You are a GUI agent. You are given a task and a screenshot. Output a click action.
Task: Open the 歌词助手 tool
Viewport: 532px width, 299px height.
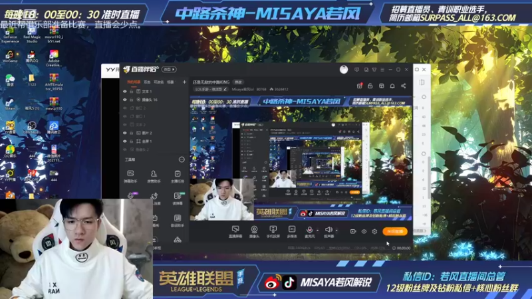(x=178, y=221)
